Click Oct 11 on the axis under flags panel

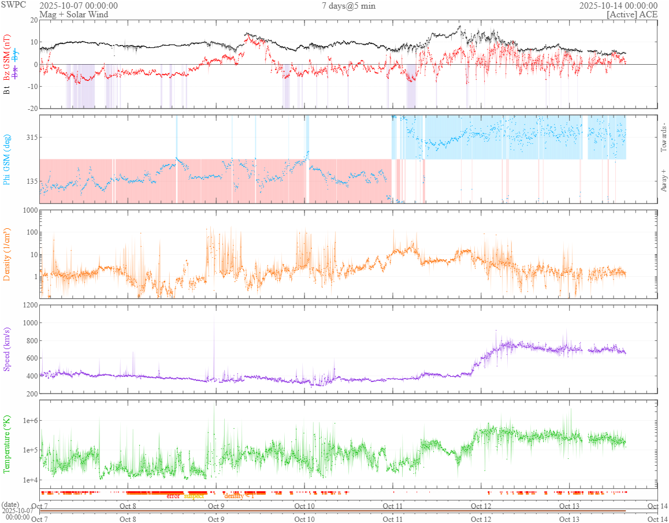pyautogui.click(x=393, y=506)
